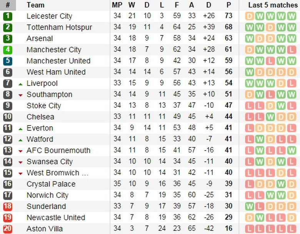
Task: Click Liverpool's green up-arrow movement indicator
Action: click(x=21, y=84)
